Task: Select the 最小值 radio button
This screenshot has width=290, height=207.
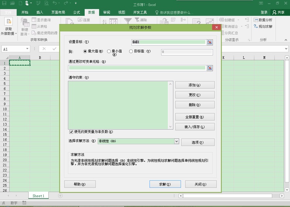Action: [x=109, y=51]
